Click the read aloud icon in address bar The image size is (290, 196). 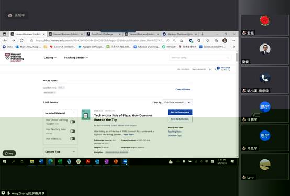click(168, 40)
